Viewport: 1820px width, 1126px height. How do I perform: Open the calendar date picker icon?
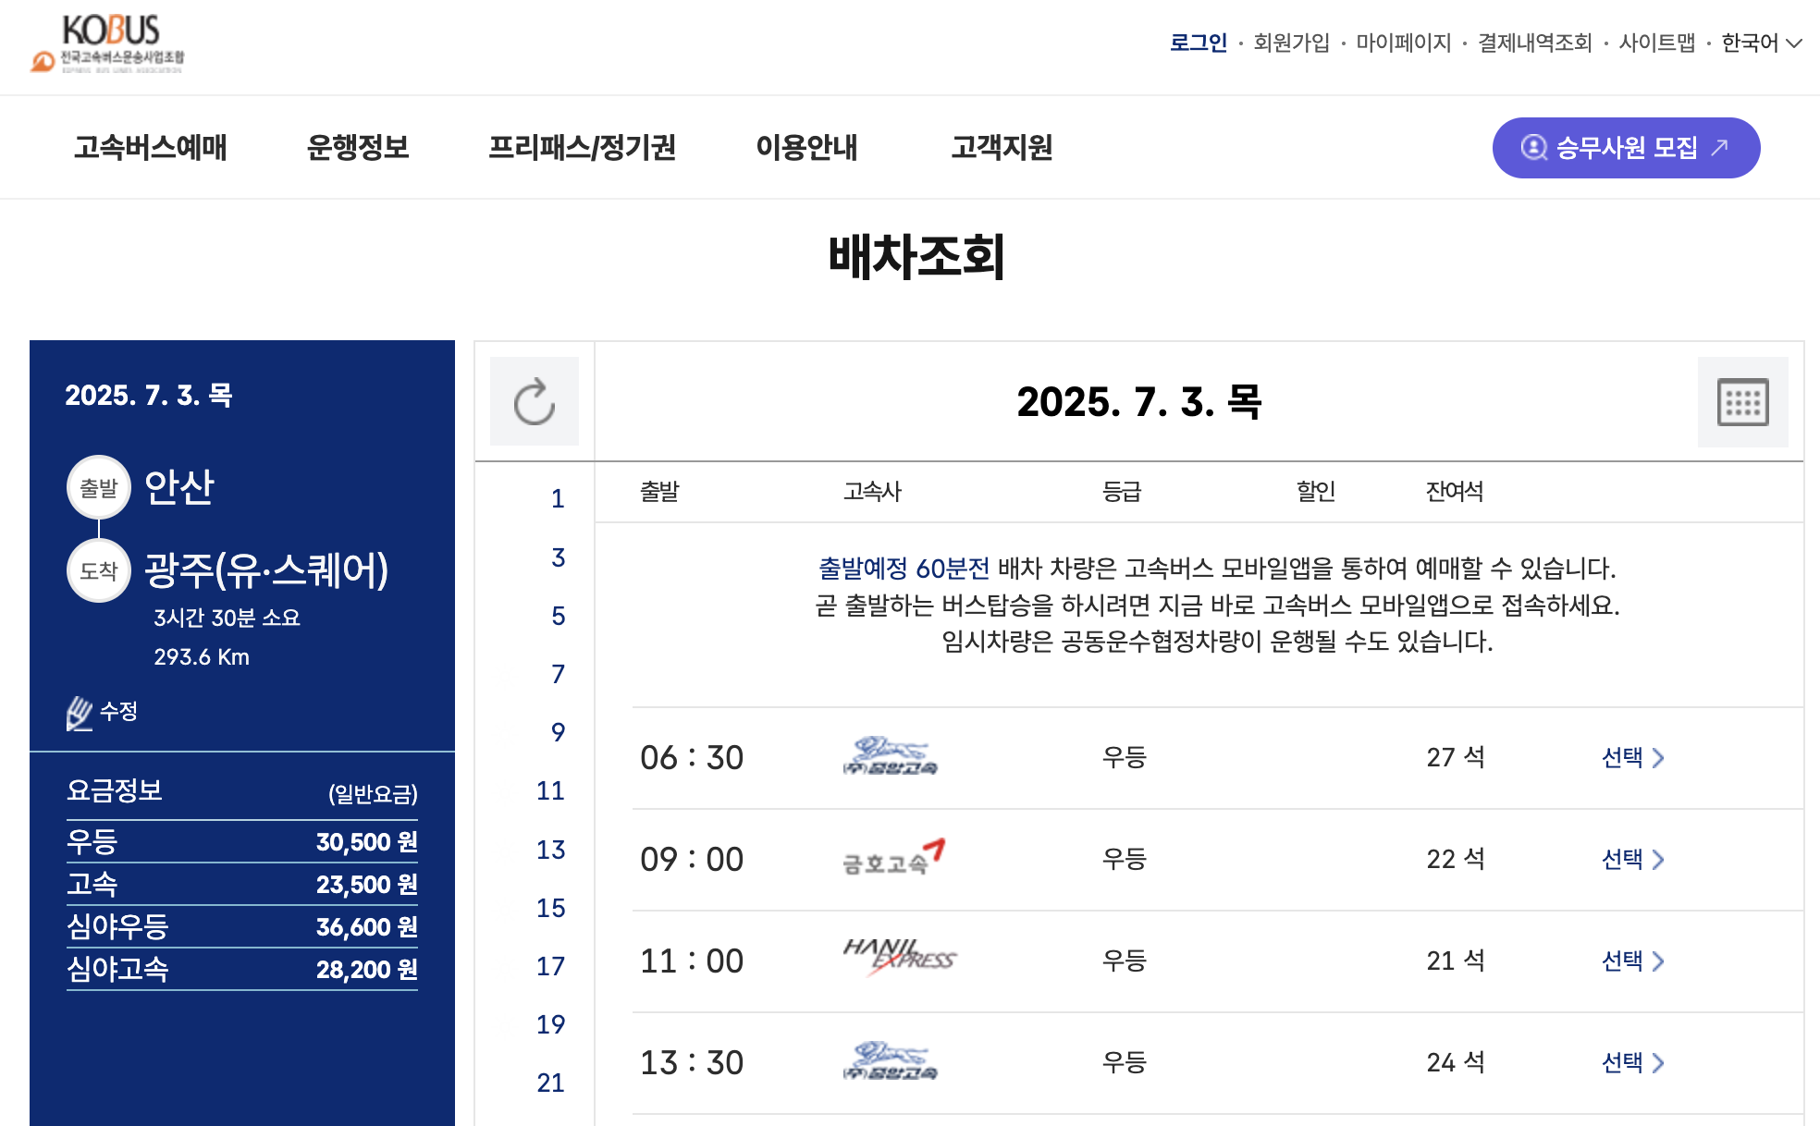1742,401
